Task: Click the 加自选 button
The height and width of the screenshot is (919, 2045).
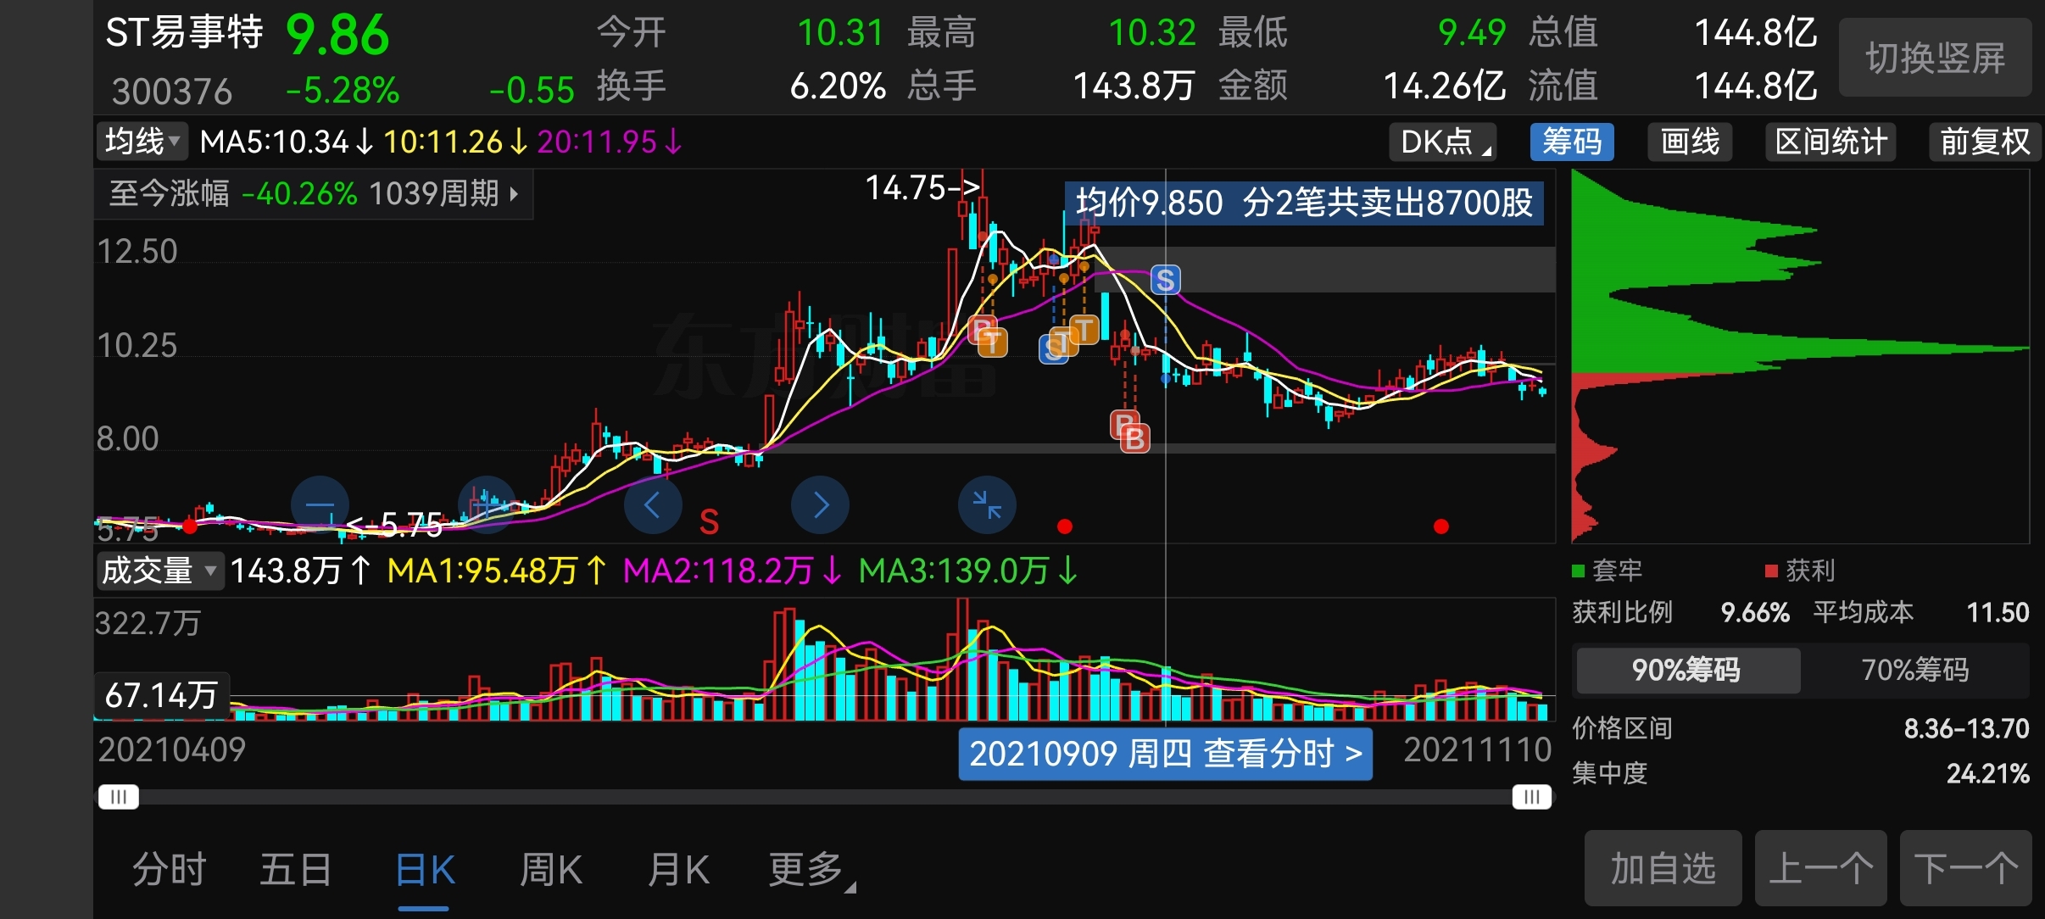Action: coord(1663,868)
